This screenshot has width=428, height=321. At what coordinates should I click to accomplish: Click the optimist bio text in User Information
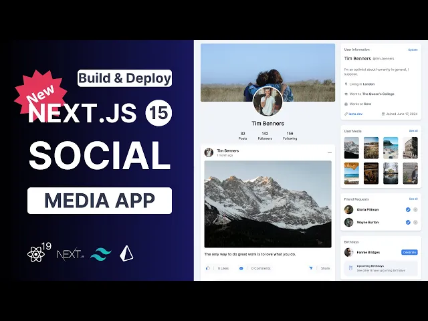point(377,72)
